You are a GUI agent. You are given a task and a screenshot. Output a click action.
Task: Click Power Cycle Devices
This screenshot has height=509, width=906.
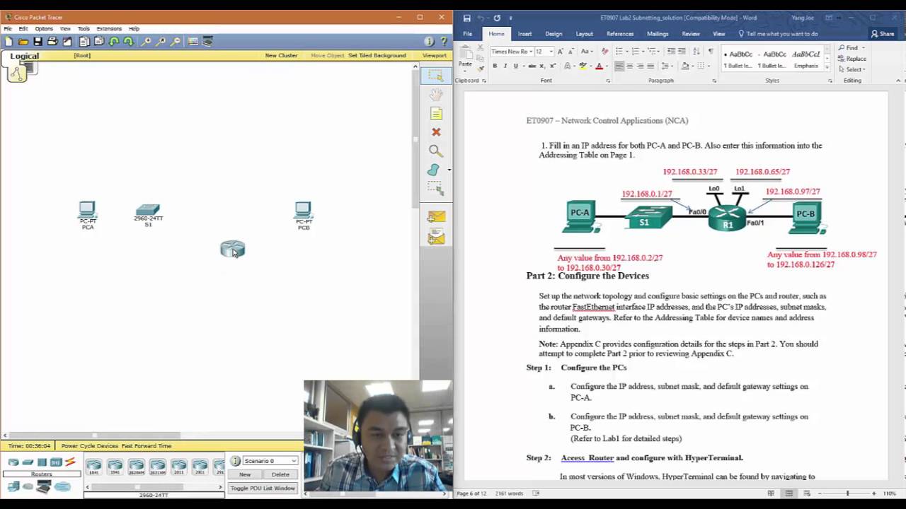(x=90, y=446)
